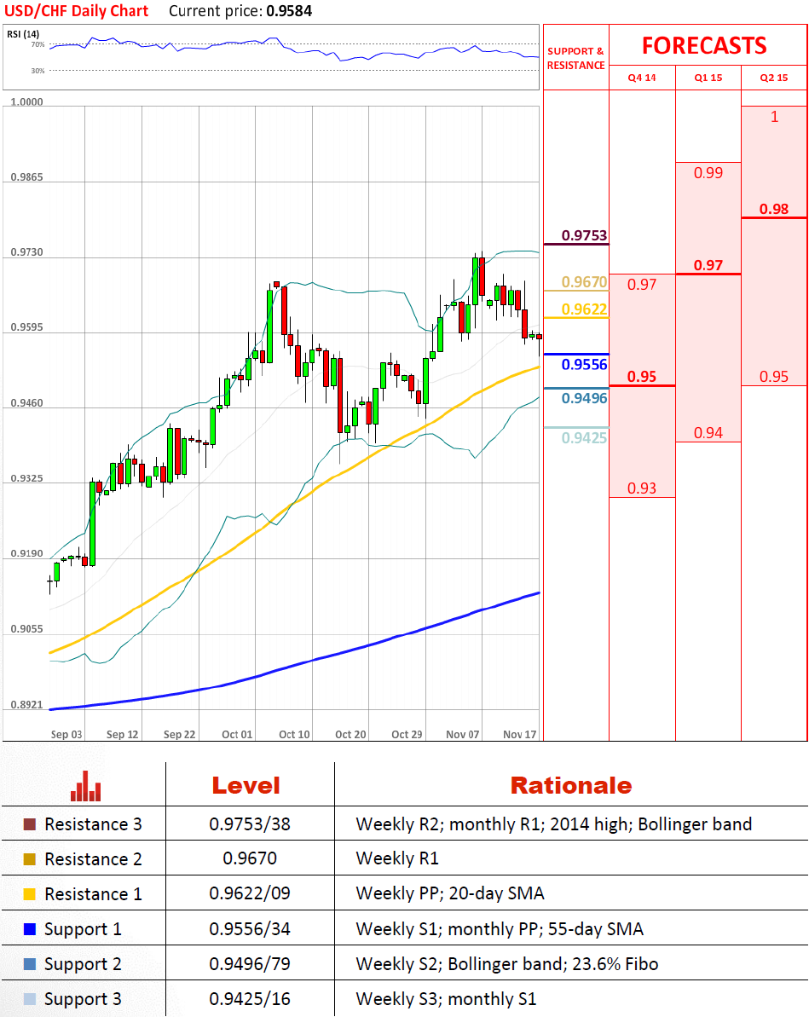Click the Support 1 row label
The height and width of the screenshot is (1017, 809).
pyautogui.click(x=83, y=929)
